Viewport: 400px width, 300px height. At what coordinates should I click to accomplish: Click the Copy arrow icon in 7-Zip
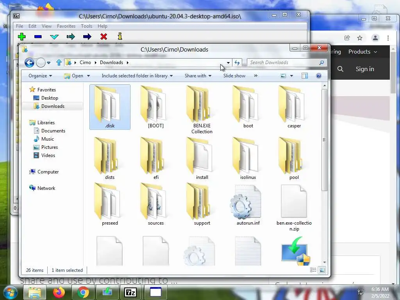(x=71, y=37)
